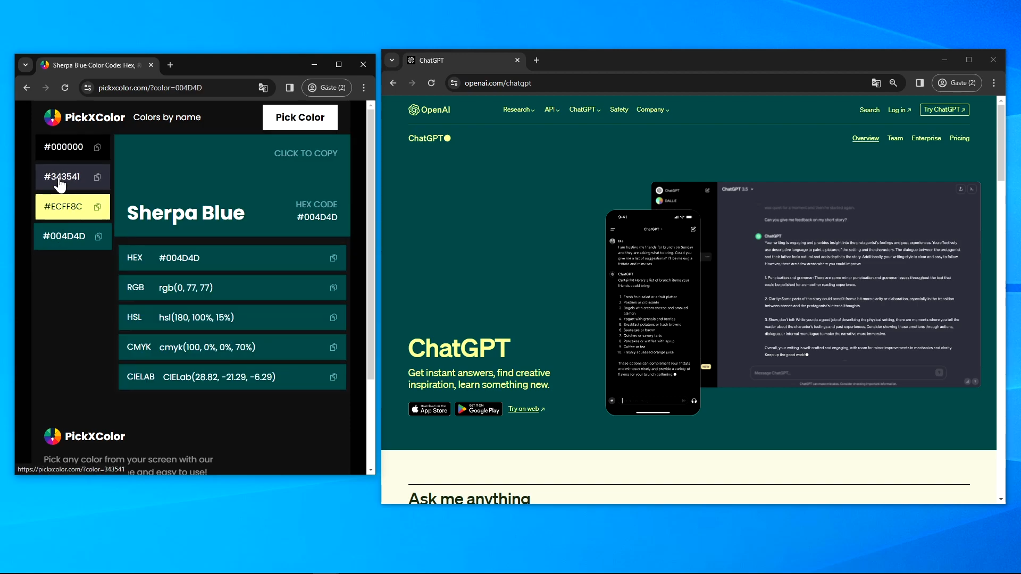Screen dimensions: 1021x574
Task: Open Chrome menu in PickXColor window
Action: point(364,88)
